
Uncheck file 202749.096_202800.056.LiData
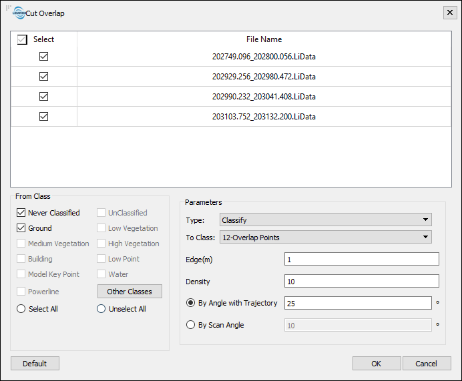click(x=43, y=56)
